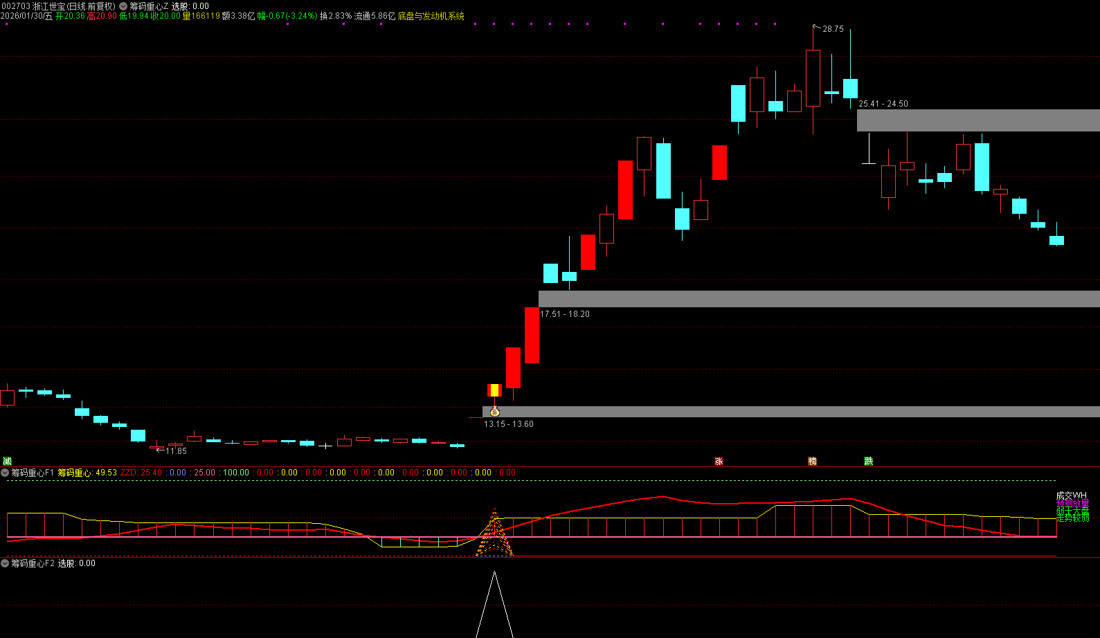
Task: Click the 13.15 - 13.60 gap zone label
Action: pos(509,424)
